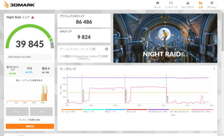Screen dimensions: 224x136
Task: Click the overall score 39 845 in gauge
Action: (x=30, y=44)
